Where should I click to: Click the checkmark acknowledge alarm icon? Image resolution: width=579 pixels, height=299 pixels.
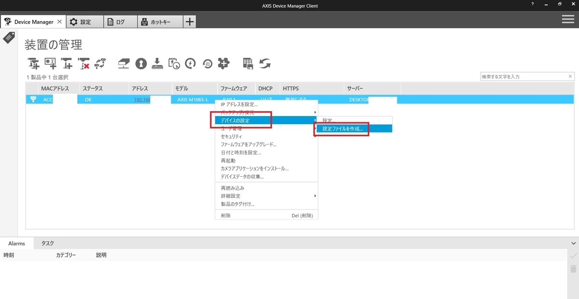tap(573, 256)
